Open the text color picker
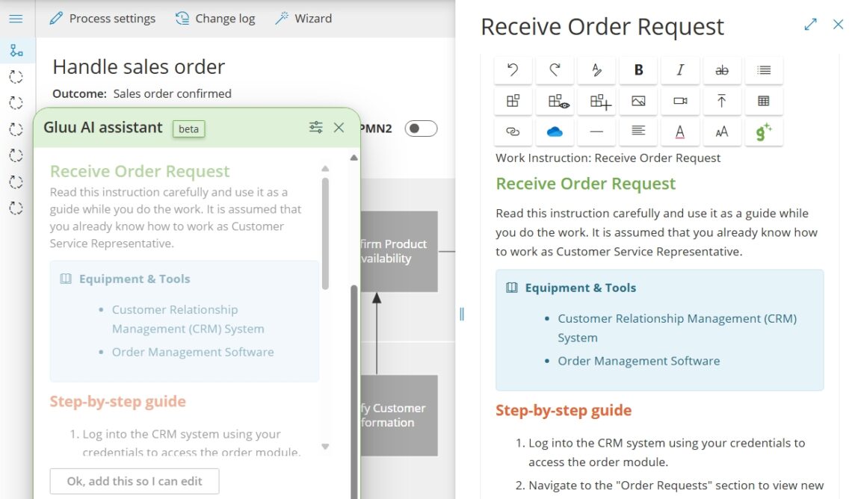Viewport: 852px width, 499px height. (680, 131)
